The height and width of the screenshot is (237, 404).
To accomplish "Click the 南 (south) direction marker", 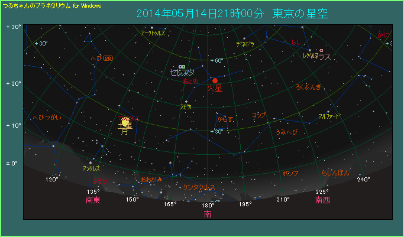I will click(208, 214).
